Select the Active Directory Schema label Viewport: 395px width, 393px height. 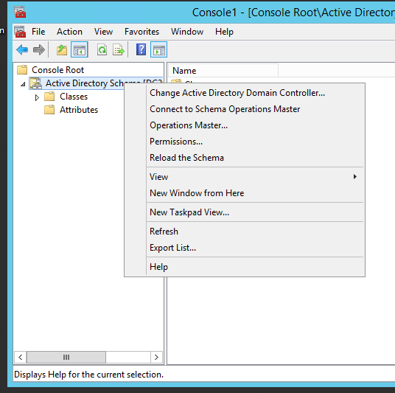[x=85, y=83]
